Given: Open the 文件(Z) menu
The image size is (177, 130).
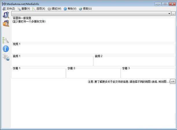Looking at the screenshot, I should [9, 9].
